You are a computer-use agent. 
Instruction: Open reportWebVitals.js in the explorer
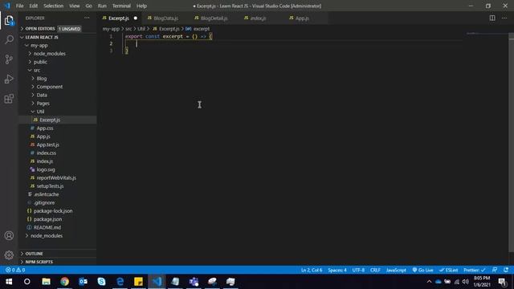pyautogui.click(x=57, y=178)
